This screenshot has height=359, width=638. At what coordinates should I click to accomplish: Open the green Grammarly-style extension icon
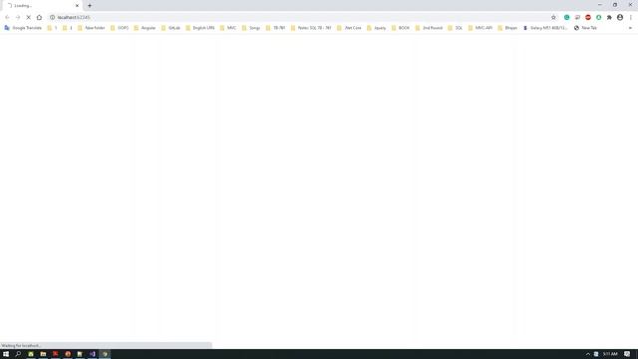pos(567,18)
